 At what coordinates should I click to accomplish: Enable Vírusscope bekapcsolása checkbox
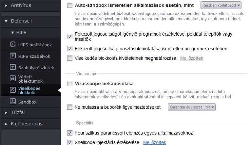(x=70, y=84)
